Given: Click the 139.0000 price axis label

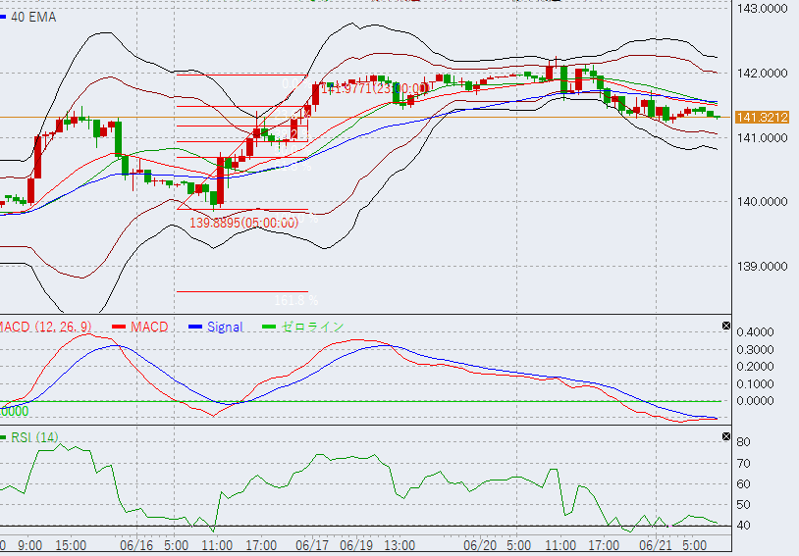Looking at the screenshot, I should (763, 267).
